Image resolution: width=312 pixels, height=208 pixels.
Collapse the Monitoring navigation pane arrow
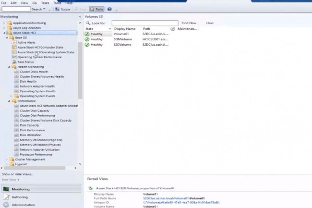pos(80,17)
